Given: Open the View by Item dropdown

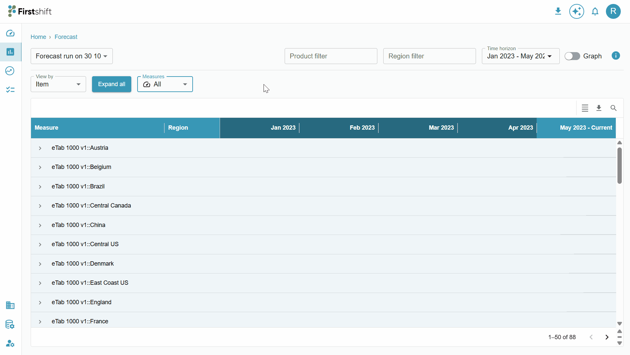Looking at the screenshot, I should coord(58,84).
